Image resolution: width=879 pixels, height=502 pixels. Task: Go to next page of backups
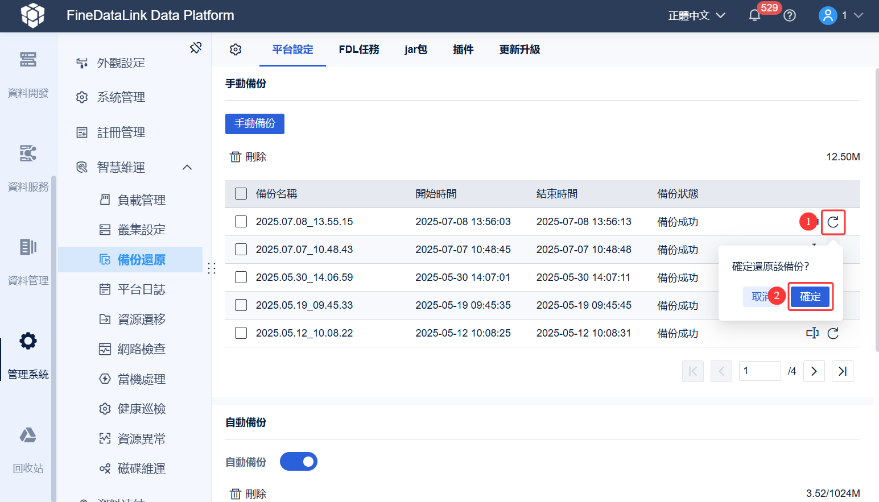pos(814,371)
